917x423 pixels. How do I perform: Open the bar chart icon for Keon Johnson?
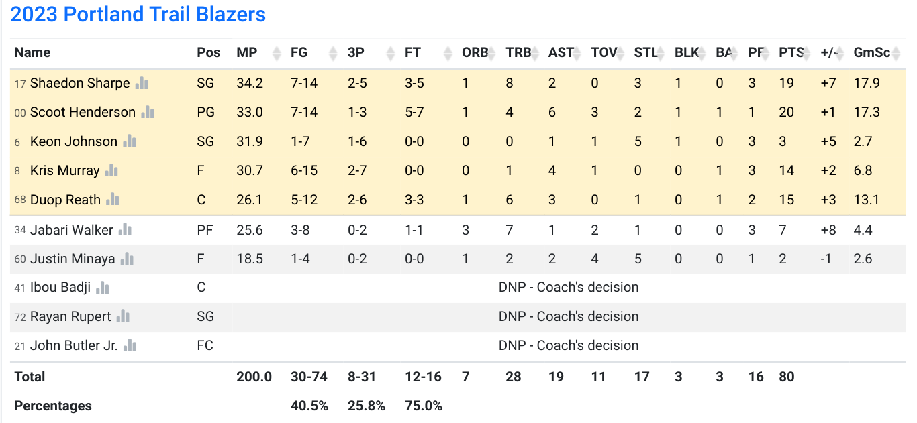click(x=130, y=141)
